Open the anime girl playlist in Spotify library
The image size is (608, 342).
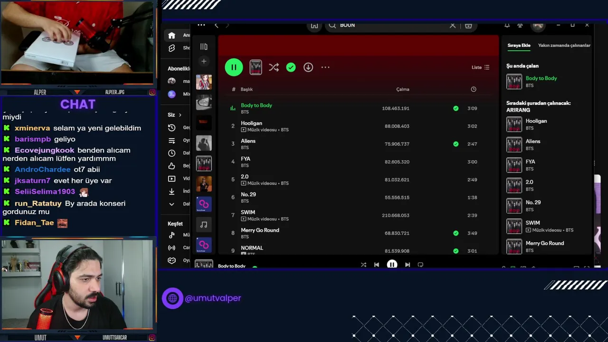pyautogui.click(x=204, y=82)
